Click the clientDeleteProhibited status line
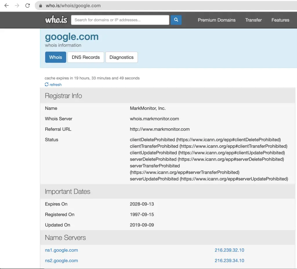 coord(205,140)
